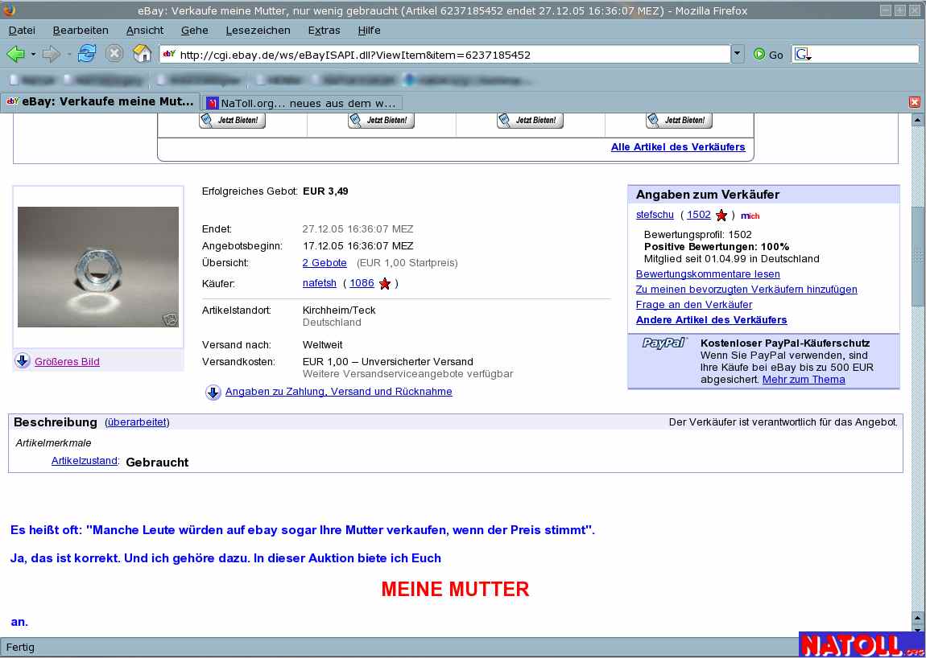Image resolution: width=926 pixels, height=658 pixels.
Task: Open the back button history dropdown
Action: 33,54
